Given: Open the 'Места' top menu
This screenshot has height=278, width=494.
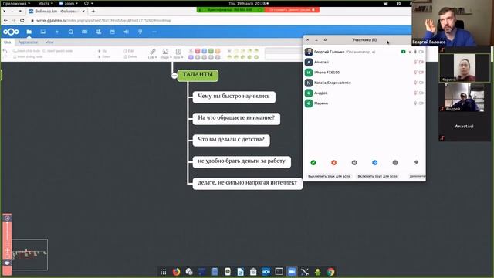Looking at the screenshot, I should point(46,3).
